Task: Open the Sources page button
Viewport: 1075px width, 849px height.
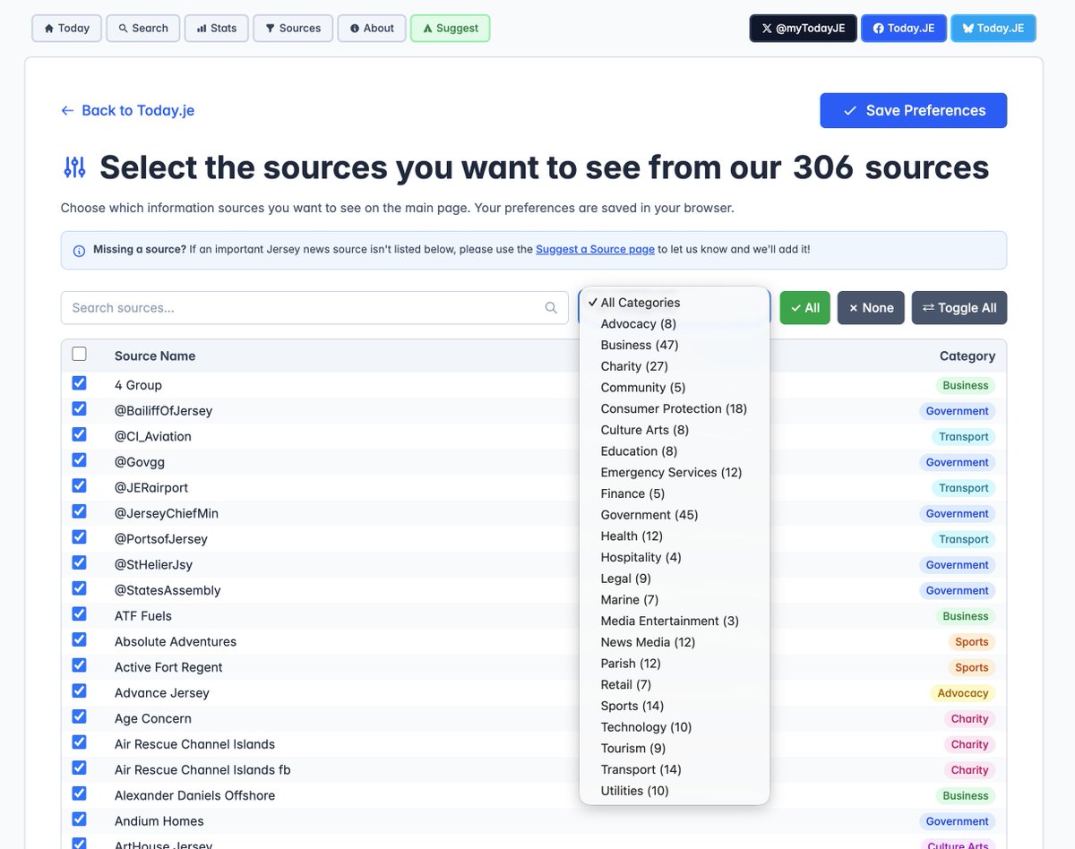Action: (x=293, y=28)
